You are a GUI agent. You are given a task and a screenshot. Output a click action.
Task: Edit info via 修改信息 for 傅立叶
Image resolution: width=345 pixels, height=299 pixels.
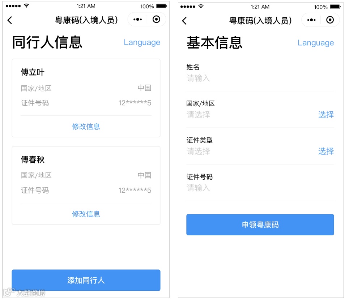[x=86, y=127]
